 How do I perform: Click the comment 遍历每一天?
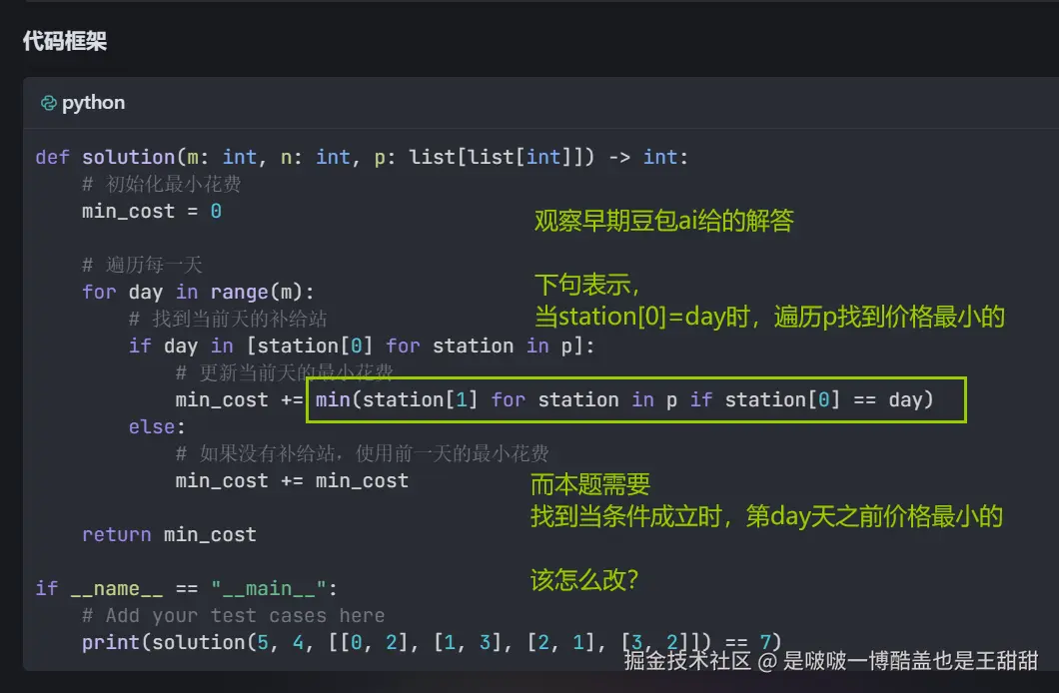(x=142, y=266)
